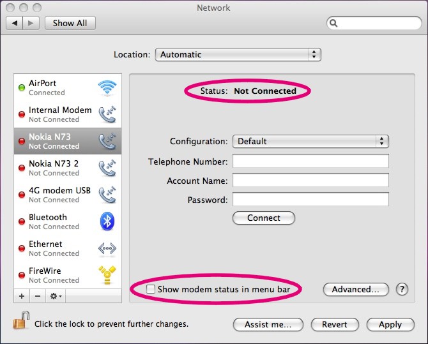This screenshot has height=344, width=428.
Task: Open help with the question mark button
Action: pos(402,289)
